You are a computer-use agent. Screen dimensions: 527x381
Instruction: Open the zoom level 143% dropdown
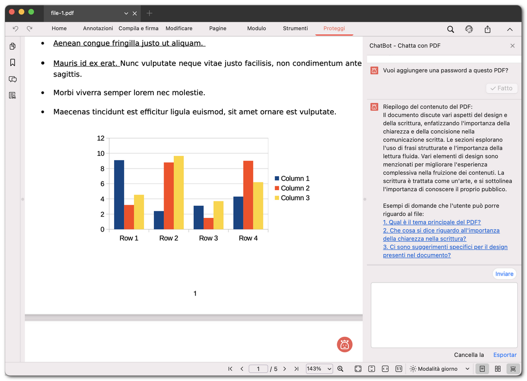[319, 368]
